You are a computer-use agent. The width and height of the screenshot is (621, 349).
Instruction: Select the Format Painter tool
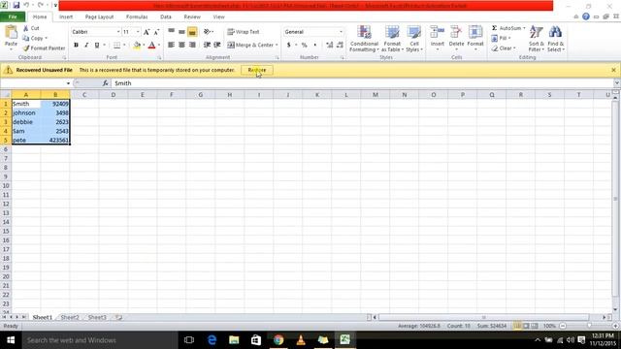(44, 48)
